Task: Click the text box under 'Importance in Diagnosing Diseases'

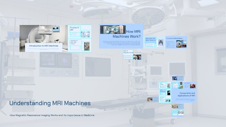Action: pyautogui.click(x=75, y=48)
